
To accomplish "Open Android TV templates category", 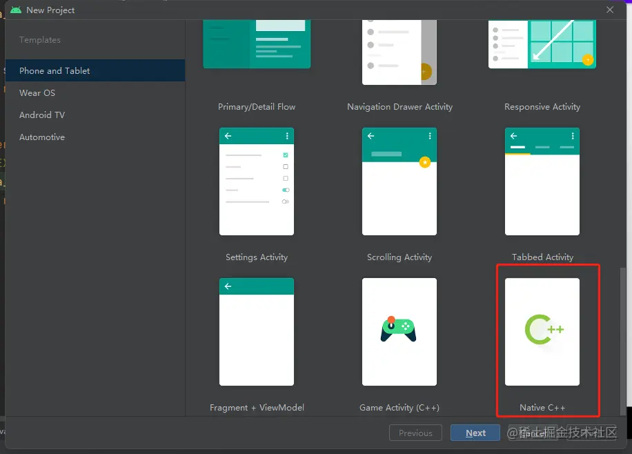I will (95, 115).
